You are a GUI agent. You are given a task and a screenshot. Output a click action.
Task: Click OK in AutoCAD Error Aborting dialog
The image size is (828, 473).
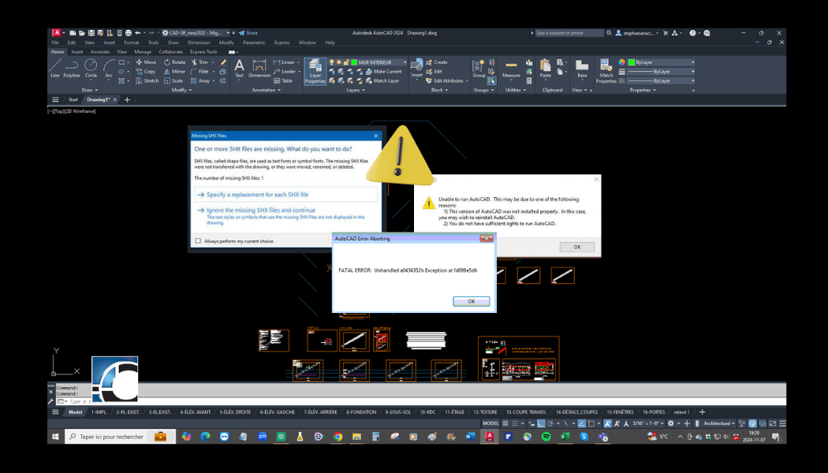[471, 301]
